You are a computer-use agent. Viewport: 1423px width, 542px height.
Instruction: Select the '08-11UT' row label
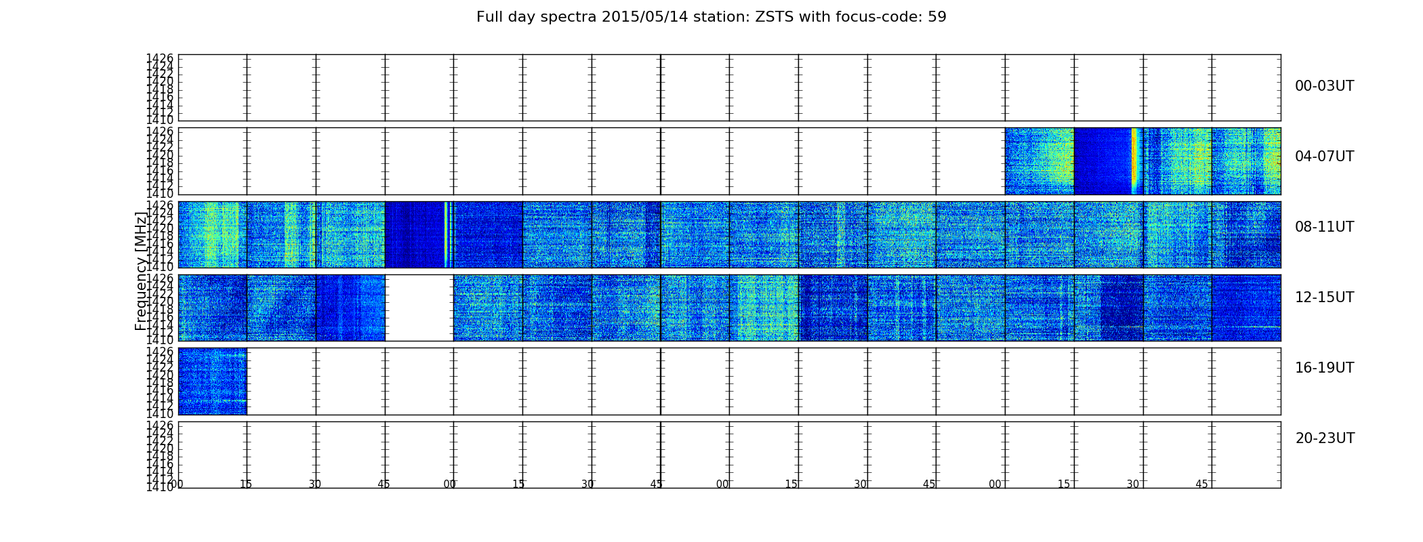(x=1324, y=227)
